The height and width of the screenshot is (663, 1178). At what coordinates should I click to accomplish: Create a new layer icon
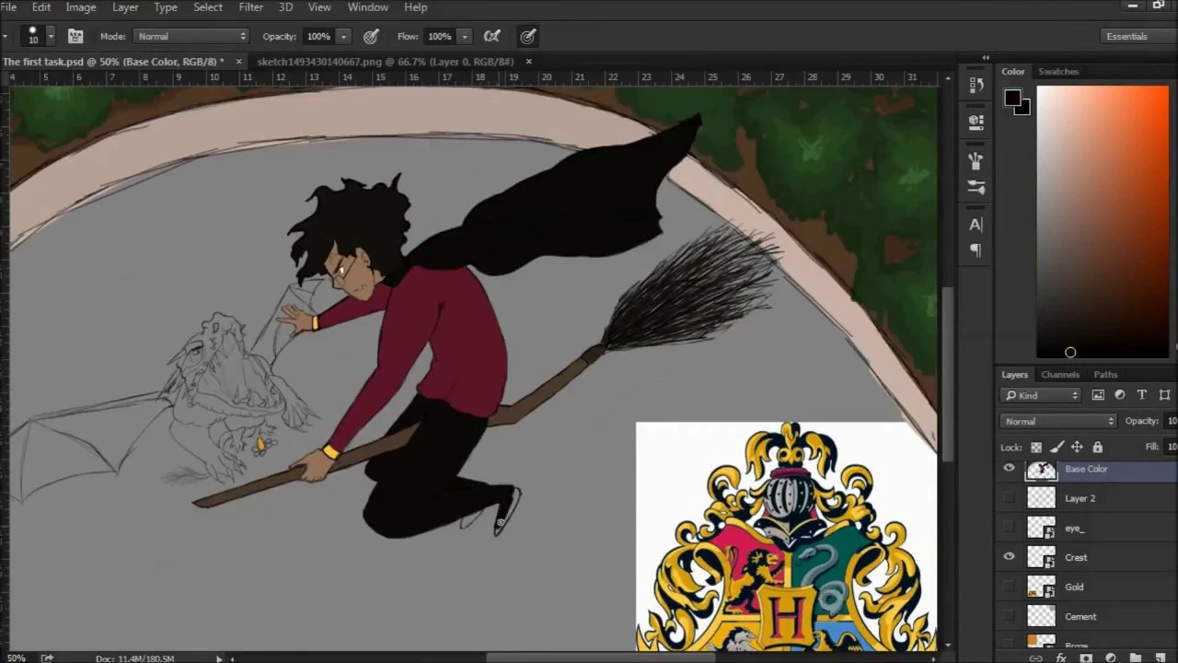point(1161,658)
